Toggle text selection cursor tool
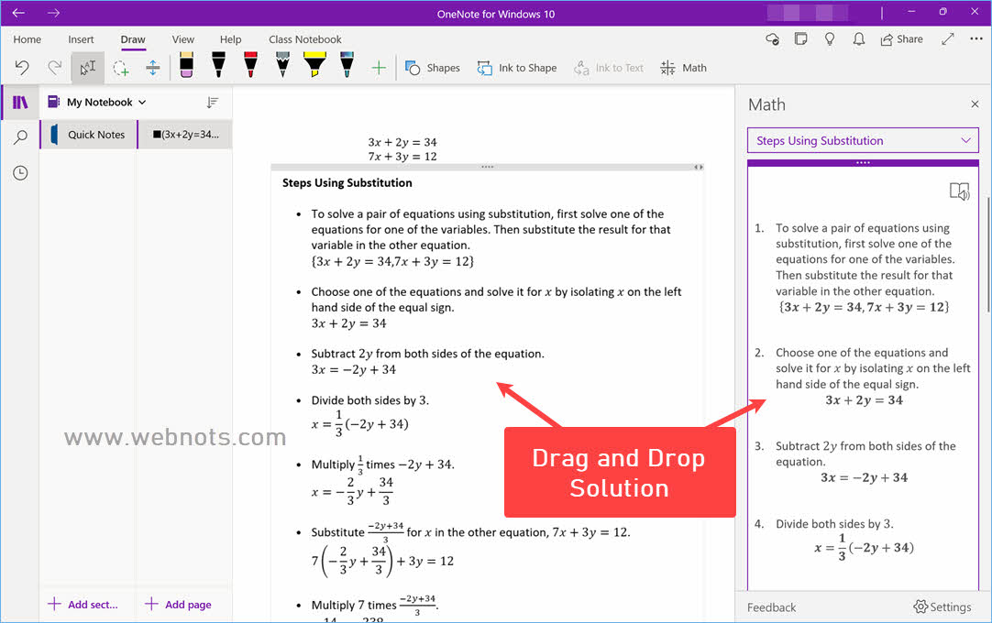Screen dimensions: 992x623 click(88, 68)
